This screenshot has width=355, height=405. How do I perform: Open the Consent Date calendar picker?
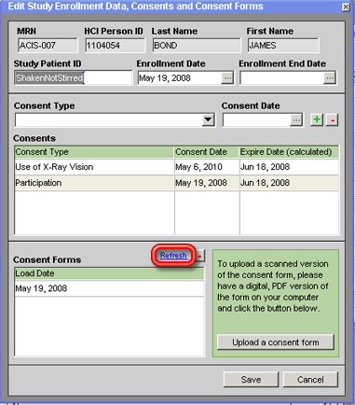point(296,120)
